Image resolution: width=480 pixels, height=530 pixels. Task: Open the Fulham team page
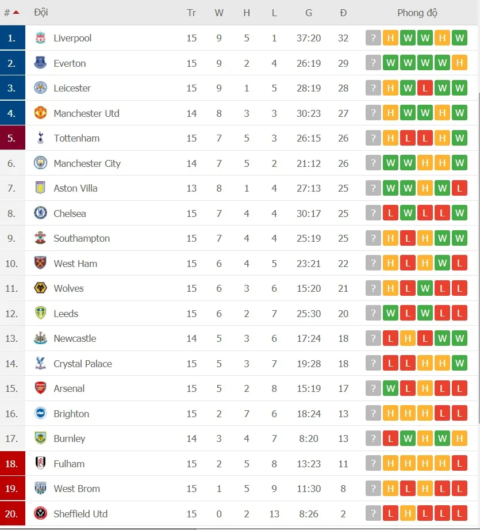tap(70, 464)
